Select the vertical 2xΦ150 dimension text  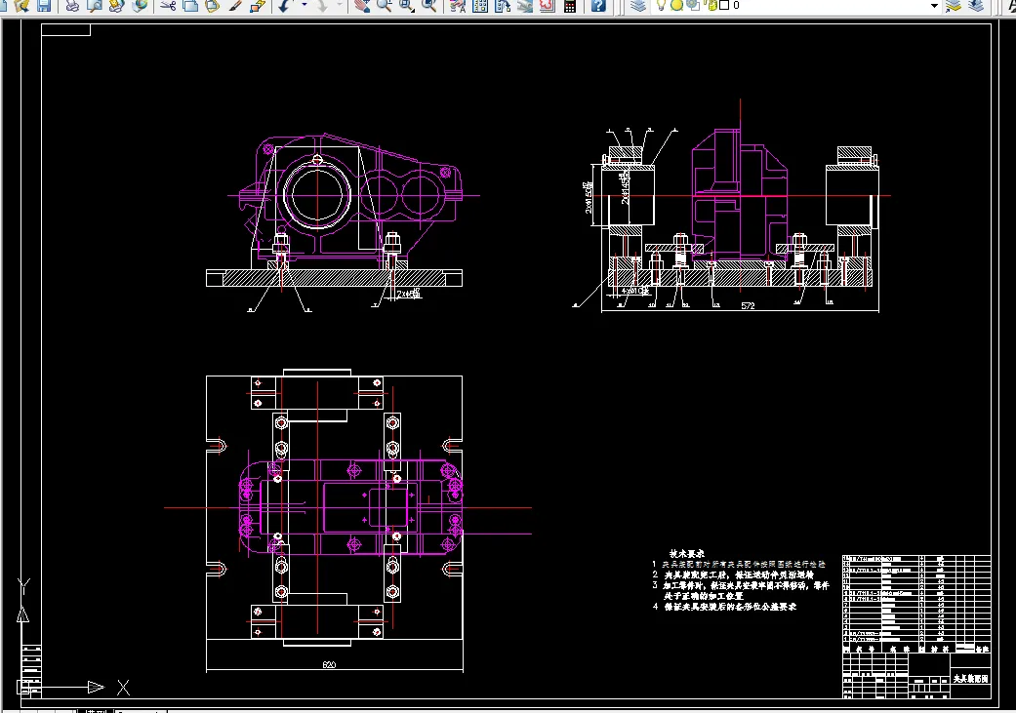click(589, 198)
